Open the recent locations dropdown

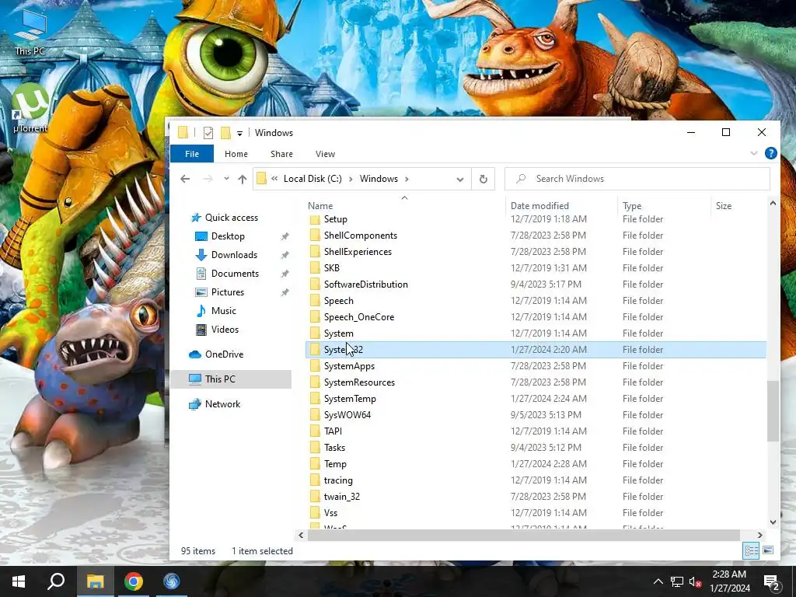pos(226,179)
